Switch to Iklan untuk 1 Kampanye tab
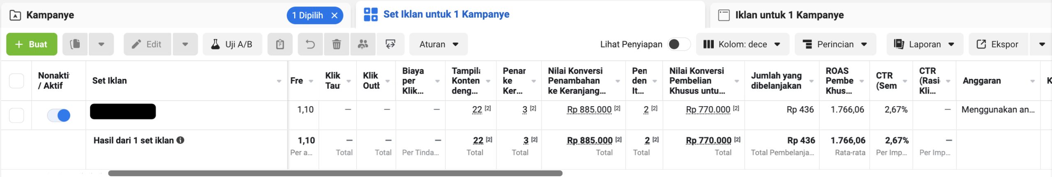 tap(789, 15)
